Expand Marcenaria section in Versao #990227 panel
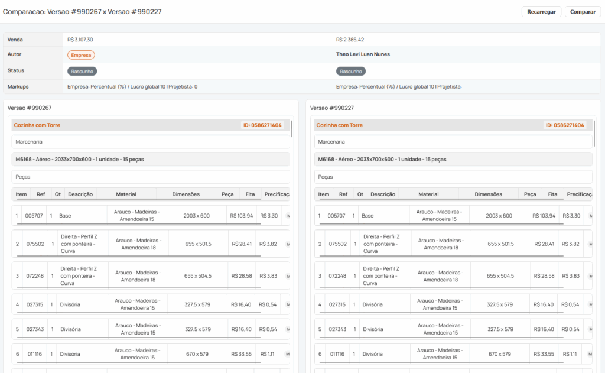The image size is (605, 373). point(453,142)
